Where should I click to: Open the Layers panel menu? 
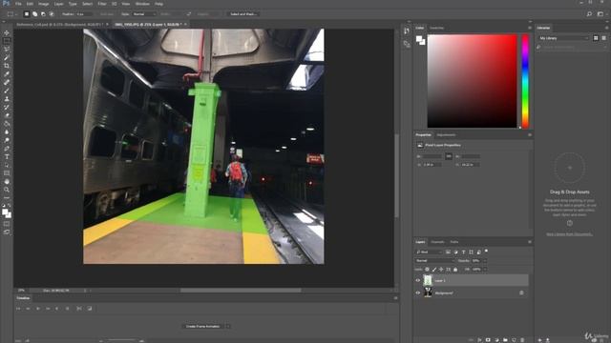click(x=530, y=242)
